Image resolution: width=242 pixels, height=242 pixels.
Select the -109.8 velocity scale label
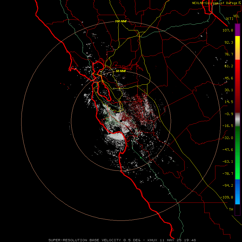(227, 197)
